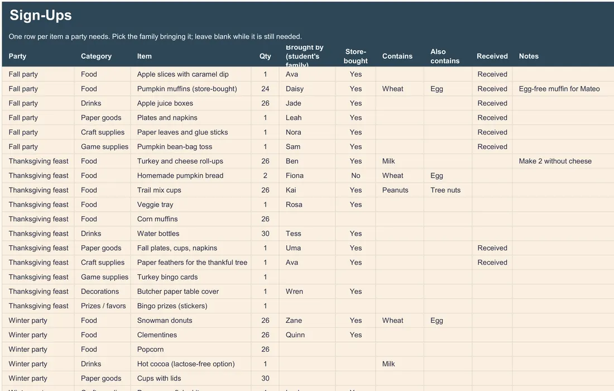
Task: Click the Received column header
Action: 492,56
